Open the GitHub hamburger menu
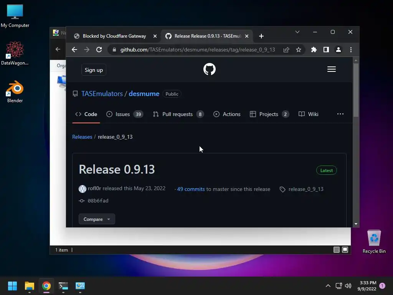This screenshot has height=295, width=393. click(x=331, y=69)
